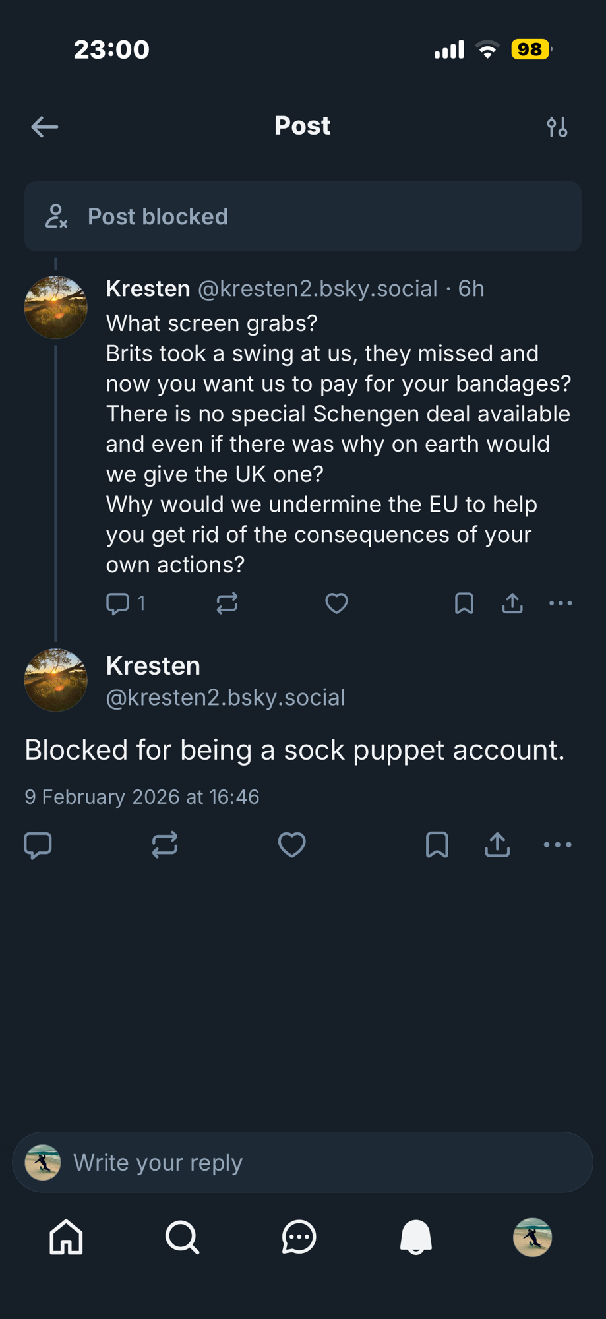Reply to the sock puppet post
This screenshot has height=1319, width=606.
pyautogui.click(x=38, y=845)
